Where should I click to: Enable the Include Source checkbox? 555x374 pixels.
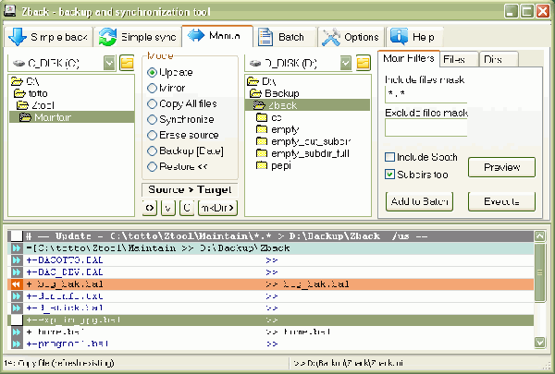pos(389,157)
